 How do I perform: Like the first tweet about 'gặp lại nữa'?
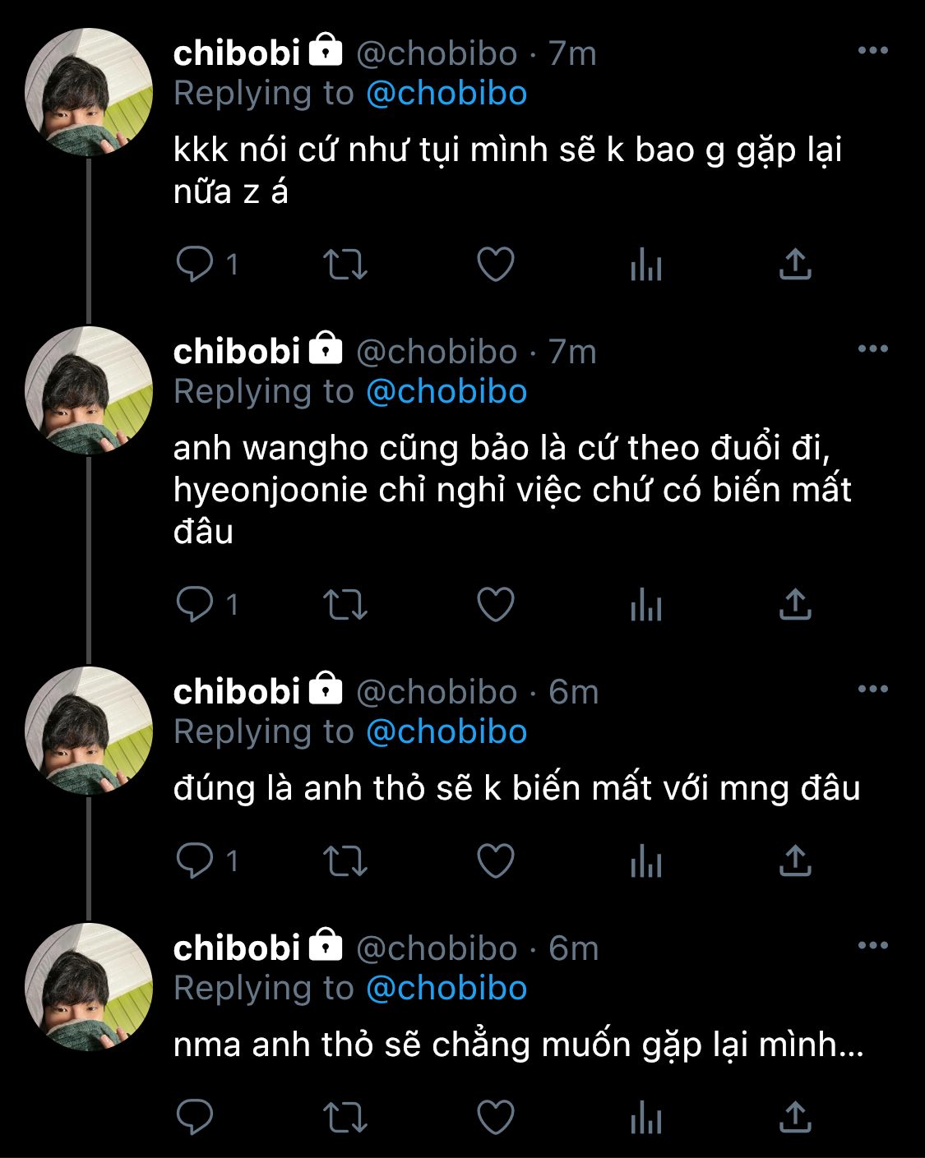pyautogui.click(x=496, y=265)
